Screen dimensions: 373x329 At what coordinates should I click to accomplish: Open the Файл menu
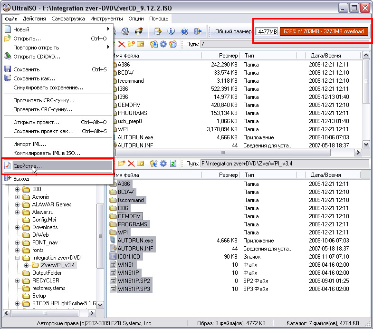[11, 19]
